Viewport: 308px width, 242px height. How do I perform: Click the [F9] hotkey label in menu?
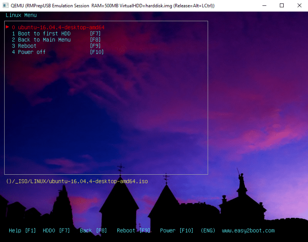point(95,46)
